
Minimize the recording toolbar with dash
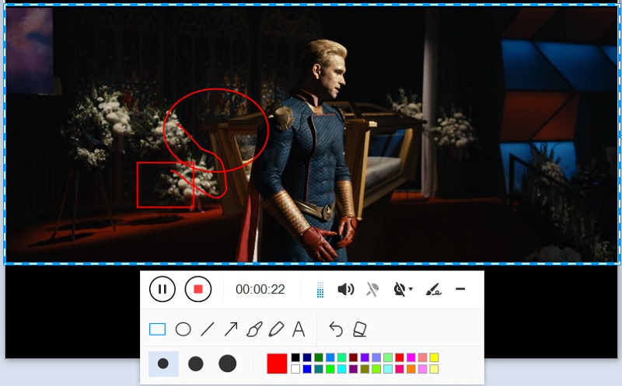[460, 289]
